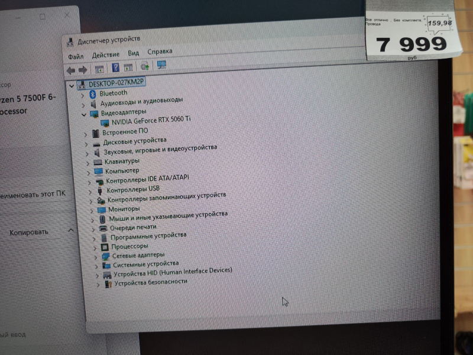This screenshot has width=473, height=355.
Task: Expand the Системные устройства category
Action: [96, 267]
